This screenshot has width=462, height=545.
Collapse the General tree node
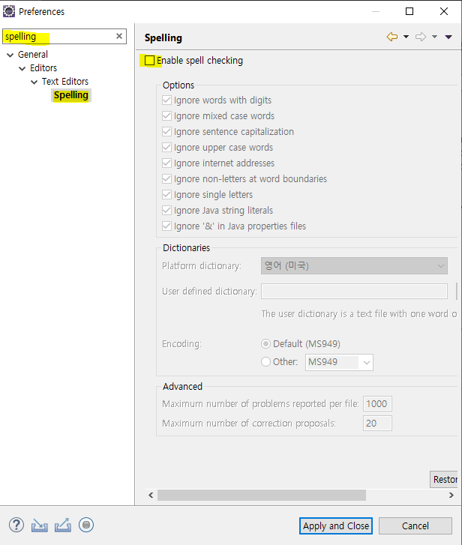10,55
